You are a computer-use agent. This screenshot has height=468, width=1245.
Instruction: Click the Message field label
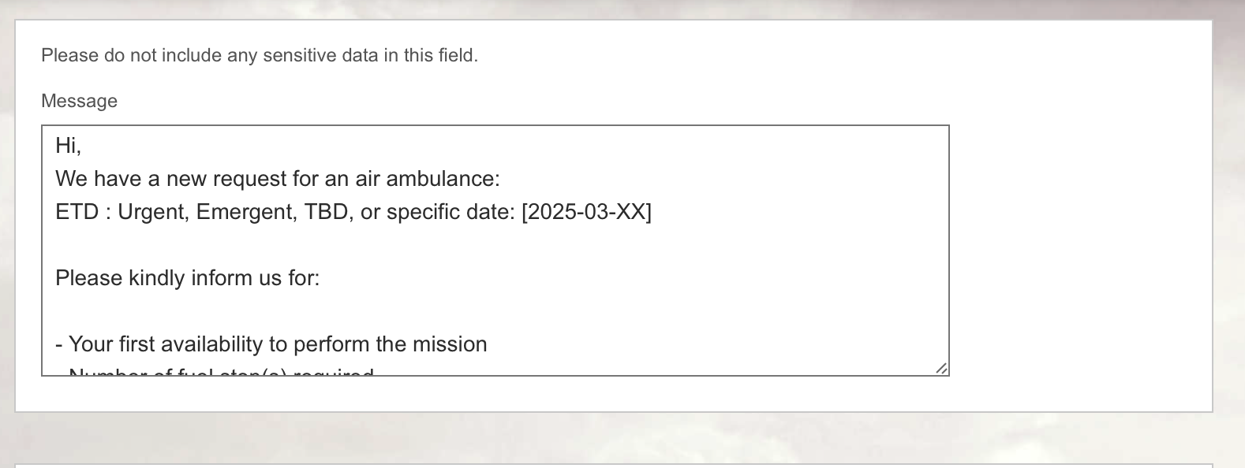(79, 101)
